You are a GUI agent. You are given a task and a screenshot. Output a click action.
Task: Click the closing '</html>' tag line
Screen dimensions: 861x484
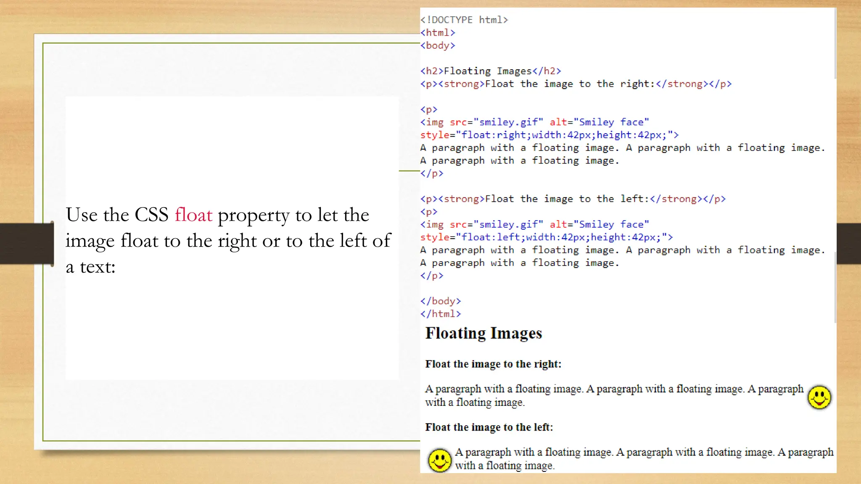click(441, 314)
